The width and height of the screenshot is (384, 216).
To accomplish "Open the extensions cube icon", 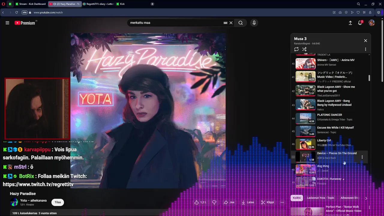I will tap(379, 13).
